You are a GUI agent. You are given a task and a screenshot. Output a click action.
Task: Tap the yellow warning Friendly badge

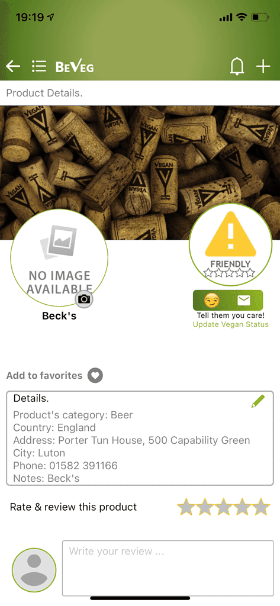(230, 244)
